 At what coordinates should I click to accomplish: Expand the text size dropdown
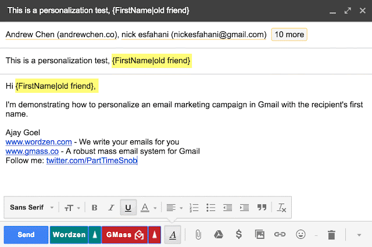72,208
